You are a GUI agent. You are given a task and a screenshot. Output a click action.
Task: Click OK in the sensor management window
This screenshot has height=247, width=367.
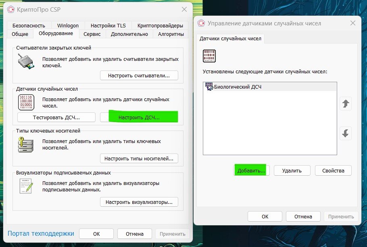[265, 217]
